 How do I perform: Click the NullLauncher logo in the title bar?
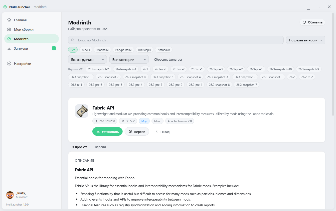tap(5, 7)
